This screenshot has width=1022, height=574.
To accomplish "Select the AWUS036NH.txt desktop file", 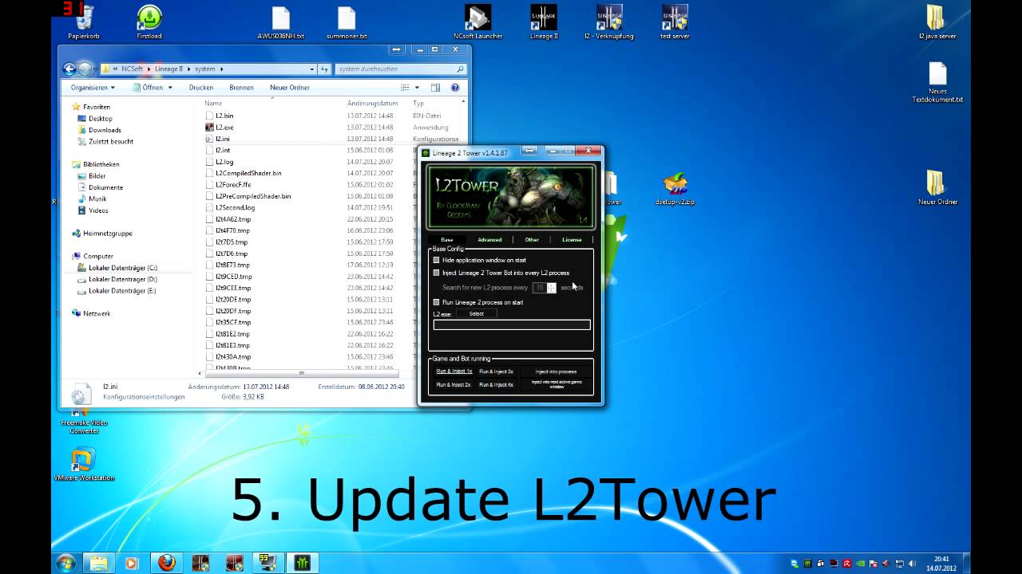I will coord(280,22).
